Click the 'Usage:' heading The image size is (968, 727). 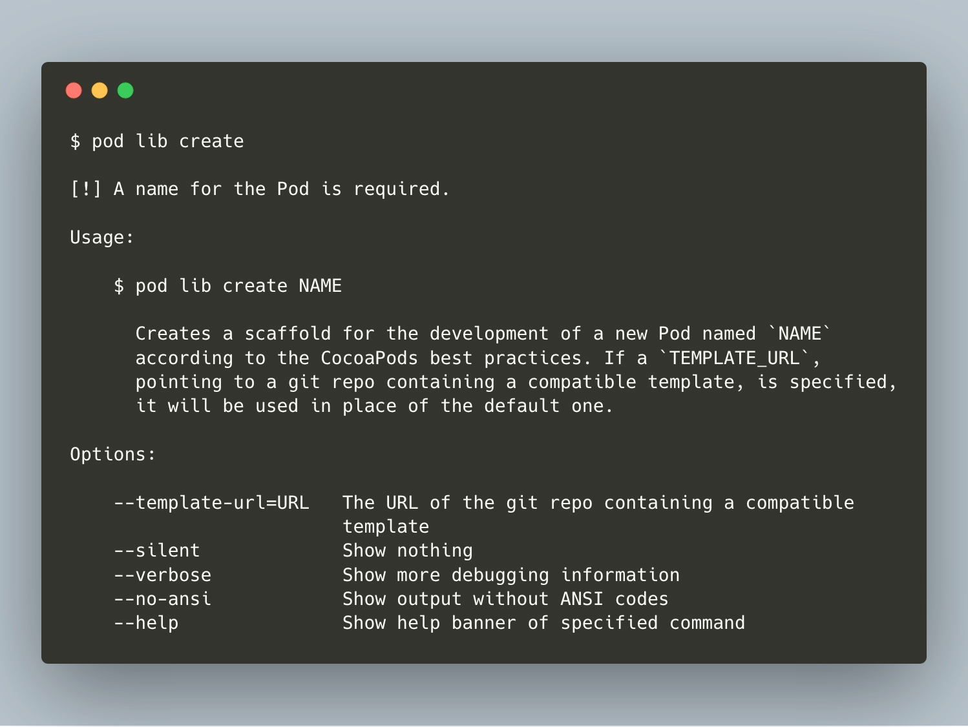(102, 238)
